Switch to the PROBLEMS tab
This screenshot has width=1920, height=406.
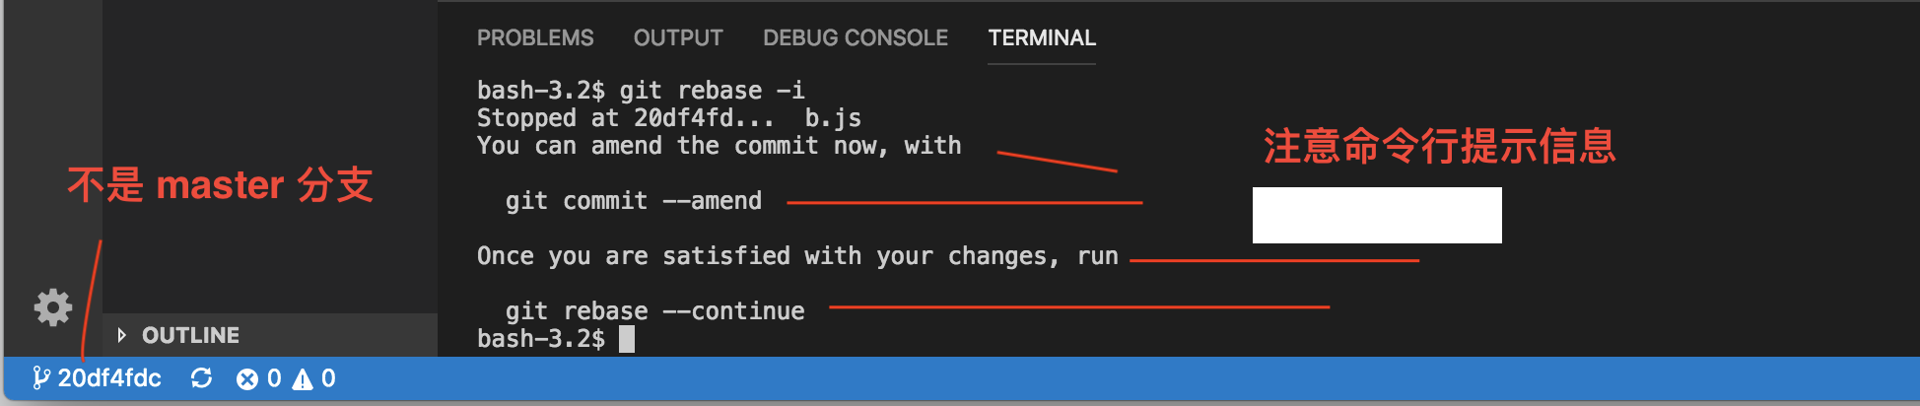coord(535,37)
